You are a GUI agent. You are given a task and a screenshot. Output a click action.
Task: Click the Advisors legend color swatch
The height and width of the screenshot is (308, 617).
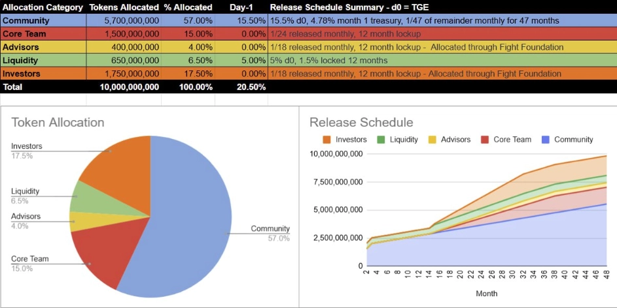tap(431, 140)
